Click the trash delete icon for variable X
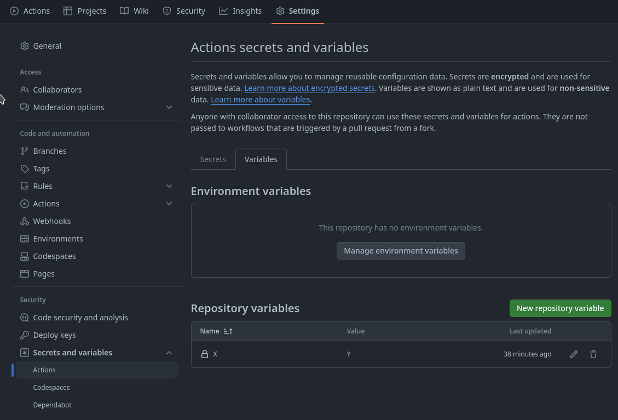This screenshot has width=618, height=420. click(593, 354)
